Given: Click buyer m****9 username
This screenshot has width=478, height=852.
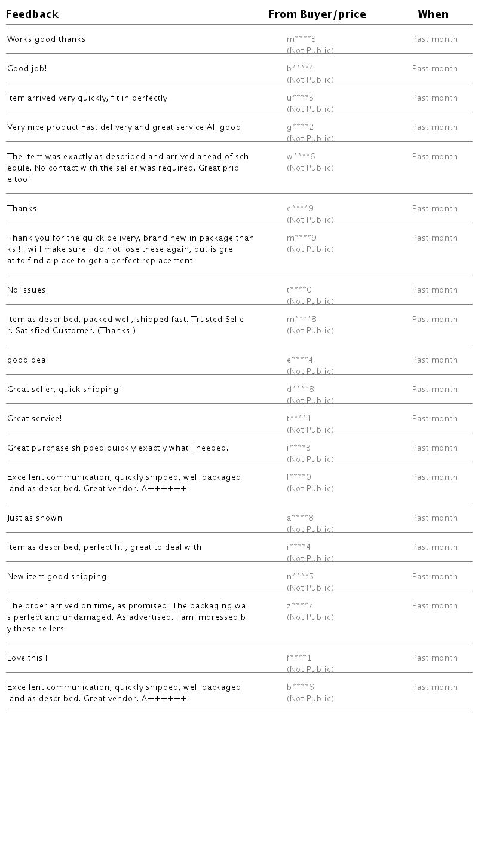Looking at the screenshot, I should tap(301, 238).
